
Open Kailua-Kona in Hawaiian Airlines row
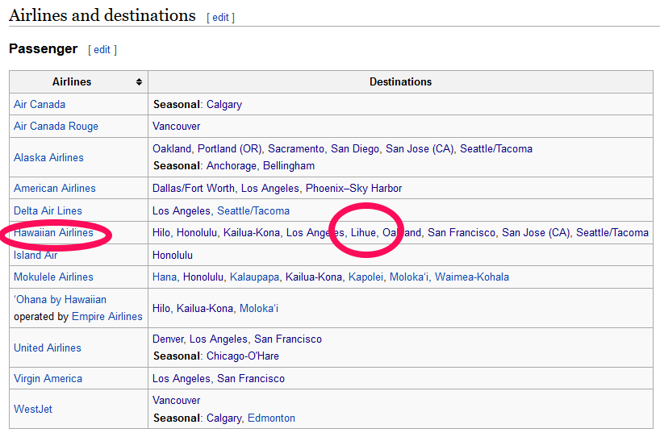click(252, 232)
